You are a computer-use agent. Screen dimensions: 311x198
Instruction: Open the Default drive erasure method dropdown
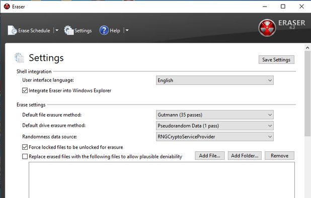pyautogui.click(x=214, y=126)
